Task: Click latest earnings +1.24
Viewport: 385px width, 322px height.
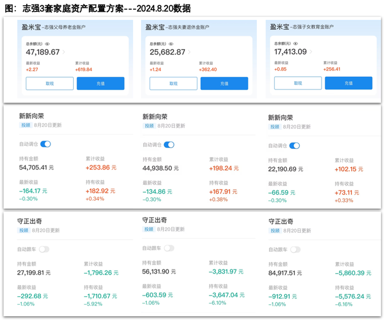Action: click(x=155, y=70)
